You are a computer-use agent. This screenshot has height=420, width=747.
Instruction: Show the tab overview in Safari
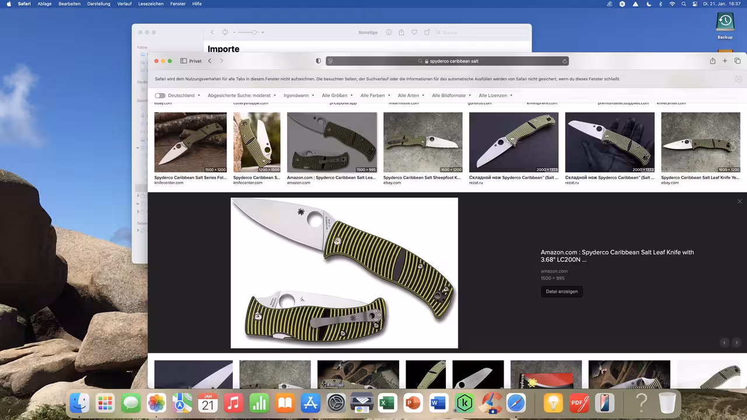tap(737, 61)
